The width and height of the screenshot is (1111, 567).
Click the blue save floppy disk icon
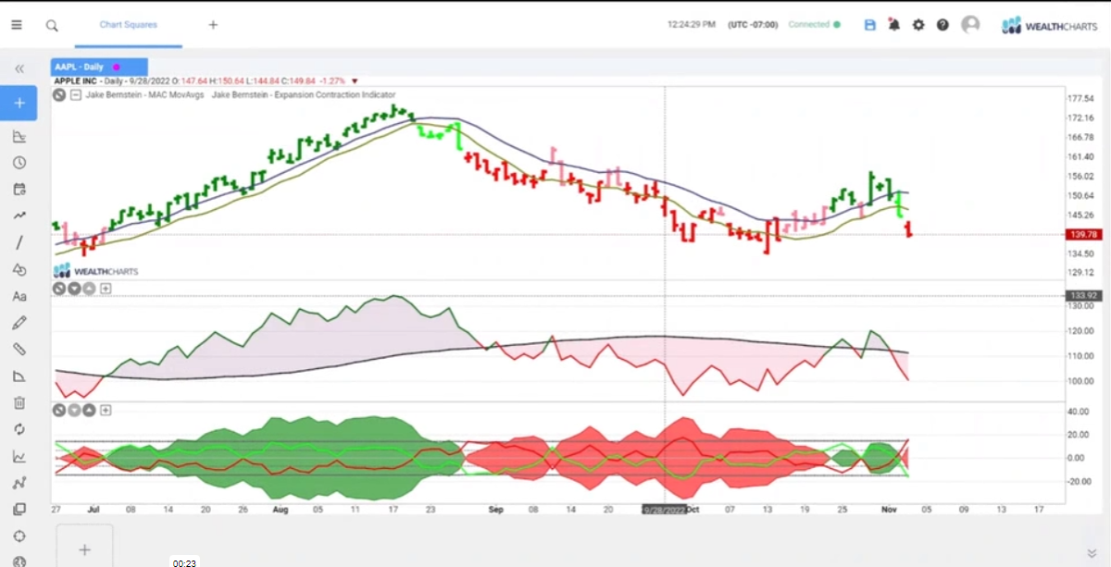point(869,25)
